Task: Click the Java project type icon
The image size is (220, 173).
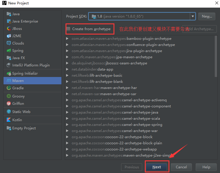Action: point(9,14)
